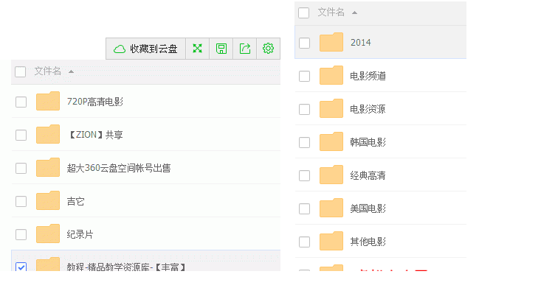
Task: Sort by 文件名 arrow in left list
Action: point(71,71)
